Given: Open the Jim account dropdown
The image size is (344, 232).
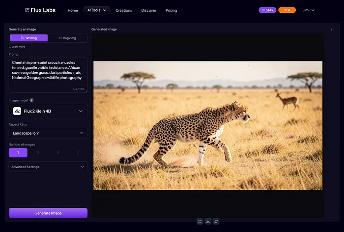Looking at the screenshot, I should pyautogui.click(x=309, y=10).
